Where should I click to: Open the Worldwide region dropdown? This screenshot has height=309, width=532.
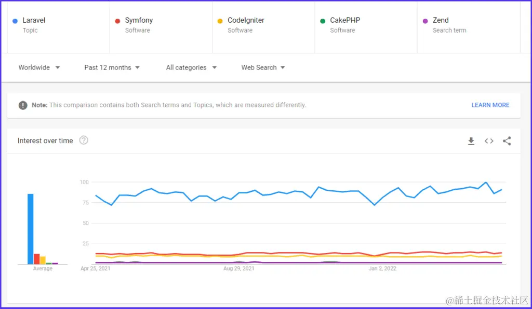[38, 67]
